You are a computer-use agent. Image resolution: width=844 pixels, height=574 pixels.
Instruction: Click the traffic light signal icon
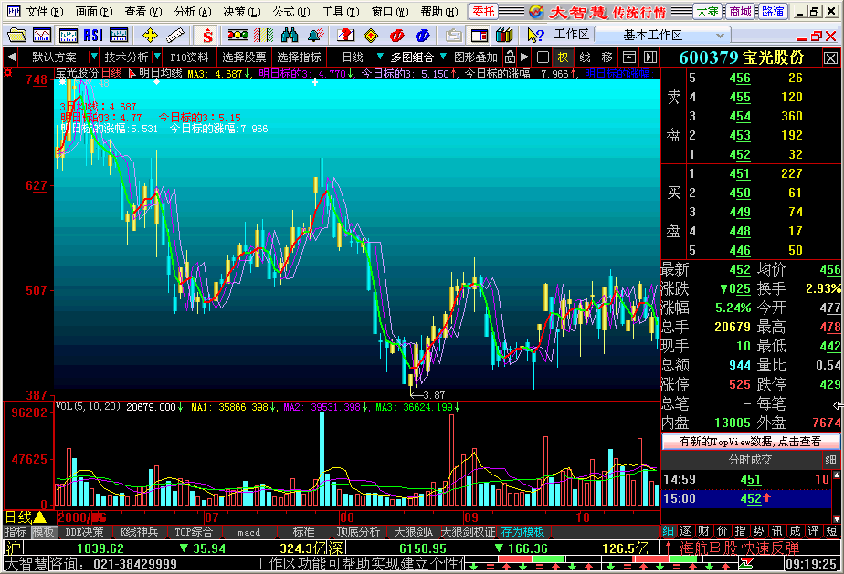(237, 36)
